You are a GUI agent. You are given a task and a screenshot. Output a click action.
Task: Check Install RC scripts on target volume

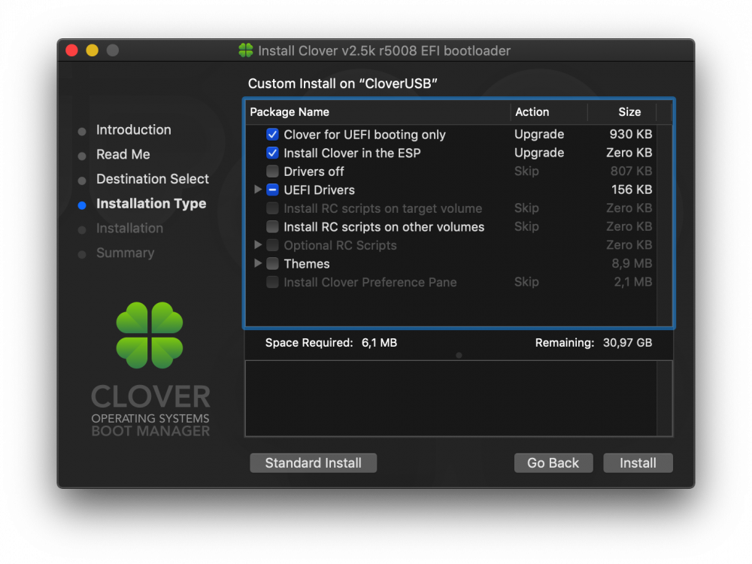272,208
